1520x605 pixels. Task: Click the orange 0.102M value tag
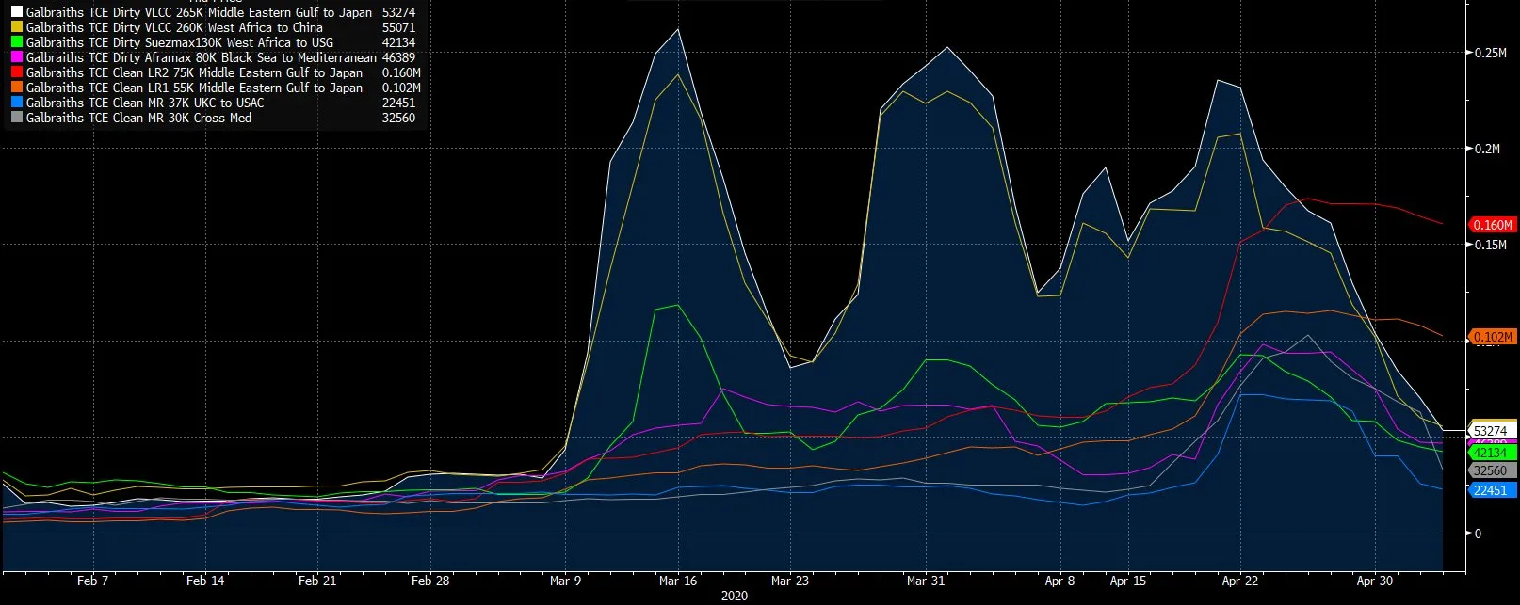[x=1492, y=337]
